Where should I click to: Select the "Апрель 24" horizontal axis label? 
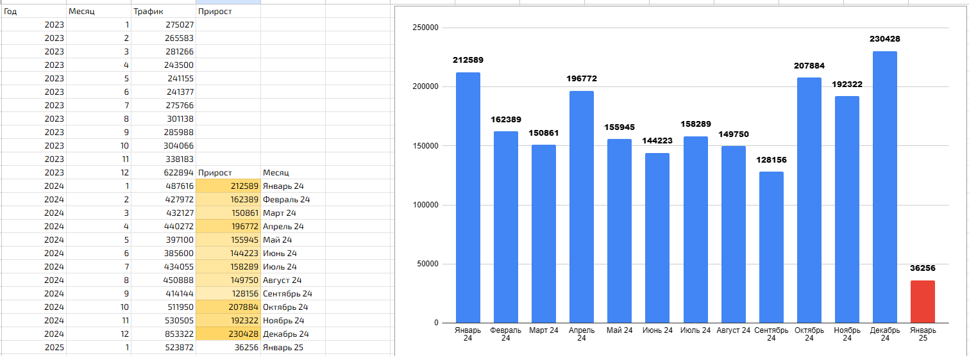(582, 334)
